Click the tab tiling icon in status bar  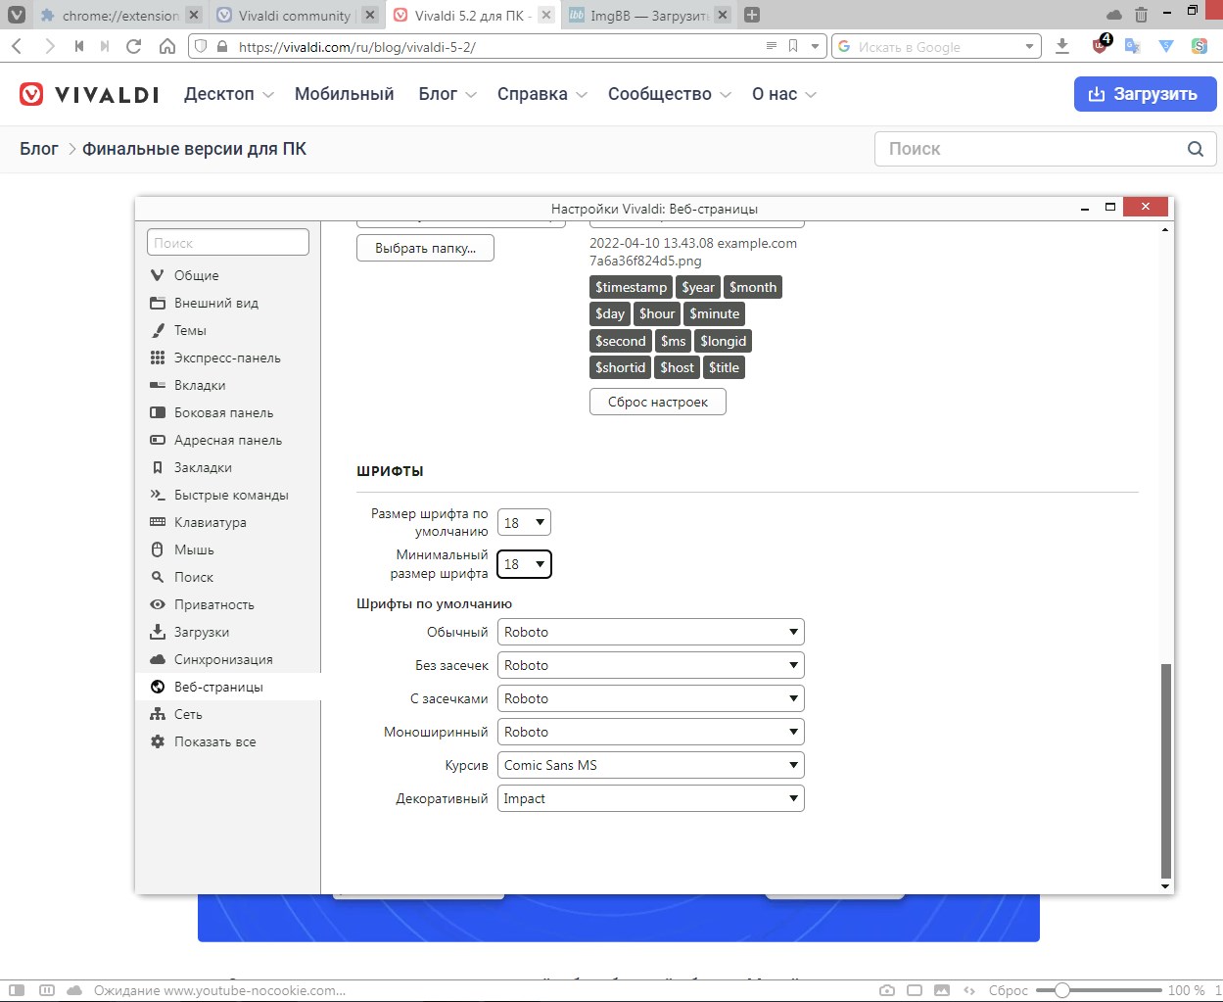(x=47, y=990)
